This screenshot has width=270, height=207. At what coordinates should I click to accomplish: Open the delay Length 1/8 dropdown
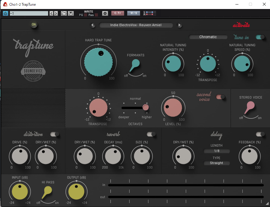click(216, 151)
